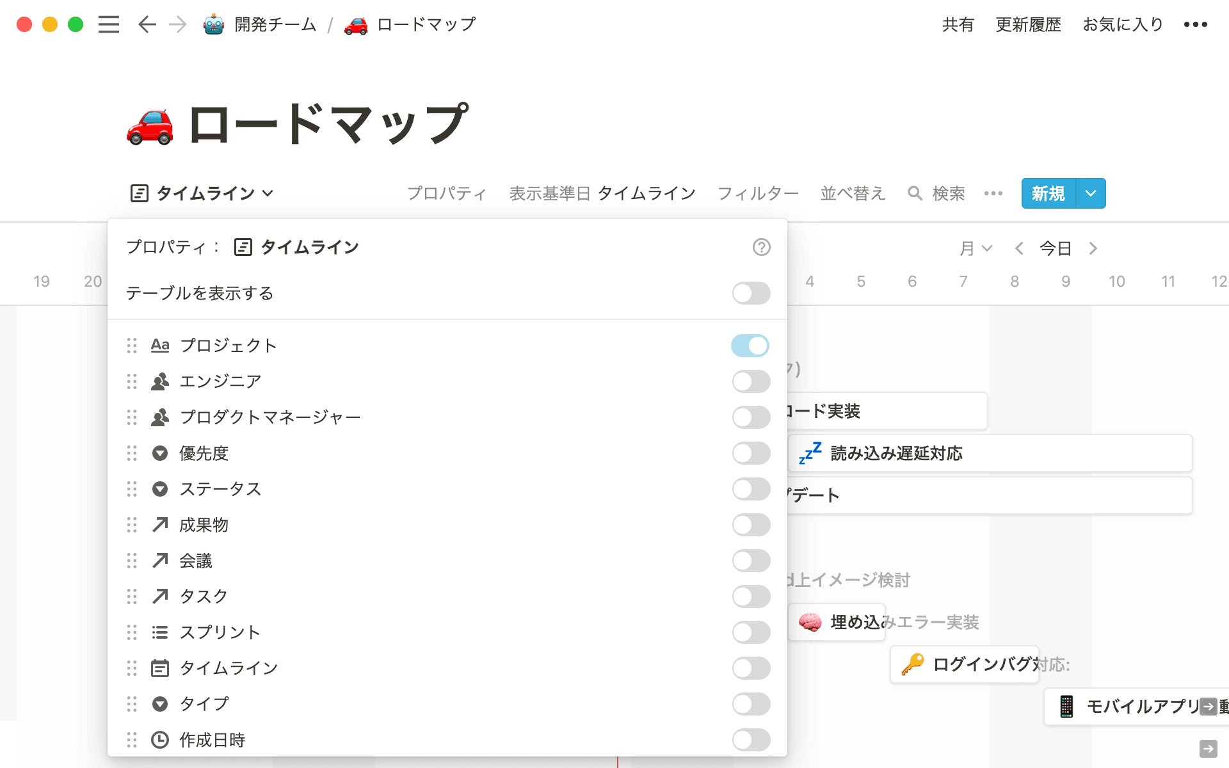Disable the プロジェクト property visibility toggle
Viewport: 1229px width, 768px height.
coord(750,346)
